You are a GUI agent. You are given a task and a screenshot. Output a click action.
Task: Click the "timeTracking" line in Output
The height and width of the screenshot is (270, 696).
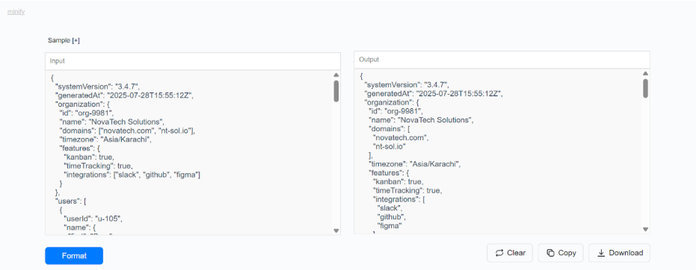click(407, 191)
